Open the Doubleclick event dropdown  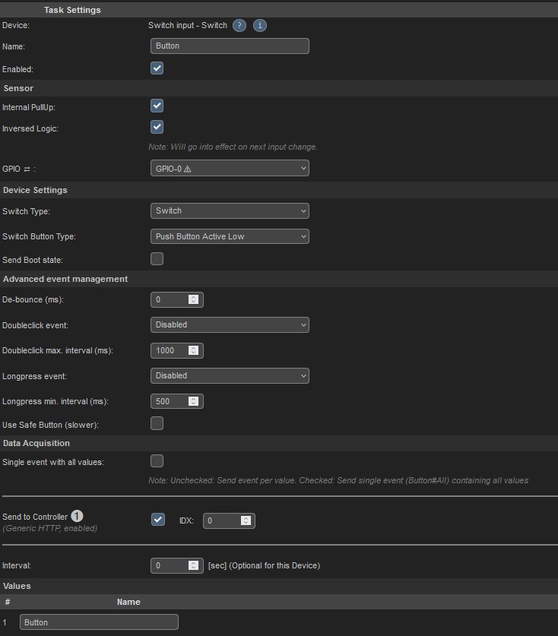click(x=230, y=325)
